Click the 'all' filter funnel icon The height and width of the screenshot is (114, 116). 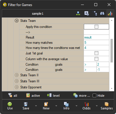click(10, 95)
